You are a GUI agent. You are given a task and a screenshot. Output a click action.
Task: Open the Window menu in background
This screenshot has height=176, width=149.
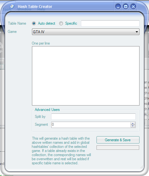point(24,9)
